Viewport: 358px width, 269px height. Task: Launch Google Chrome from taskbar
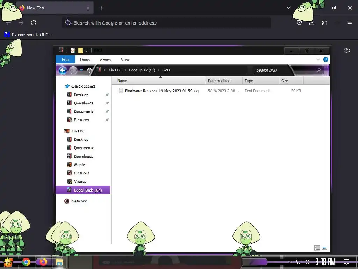(26, 262)
